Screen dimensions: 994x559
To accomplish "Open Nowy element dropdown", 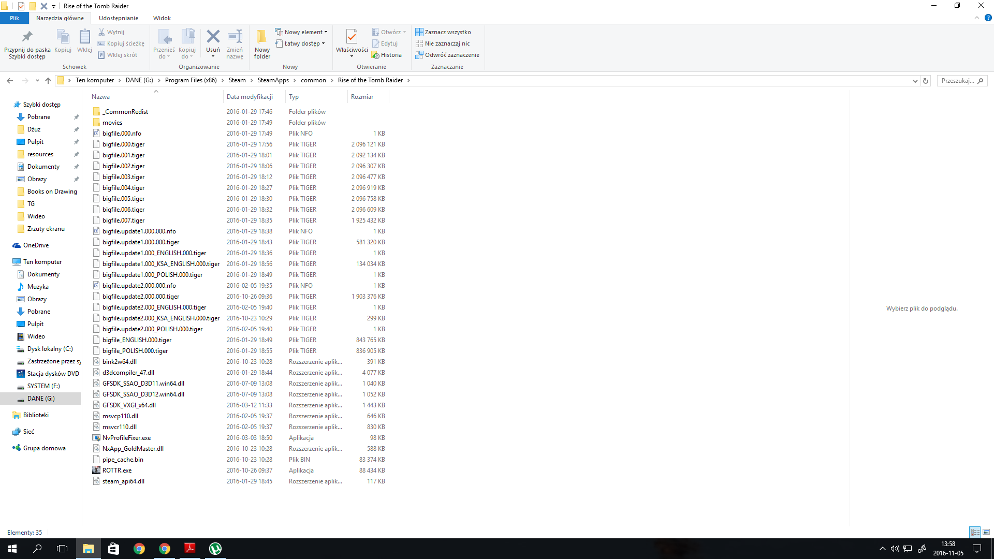I will pyautogui.click(x=301, y=32).
